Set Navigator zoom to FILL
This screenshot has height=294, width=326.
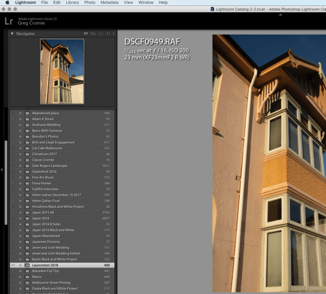coord(93,34)
